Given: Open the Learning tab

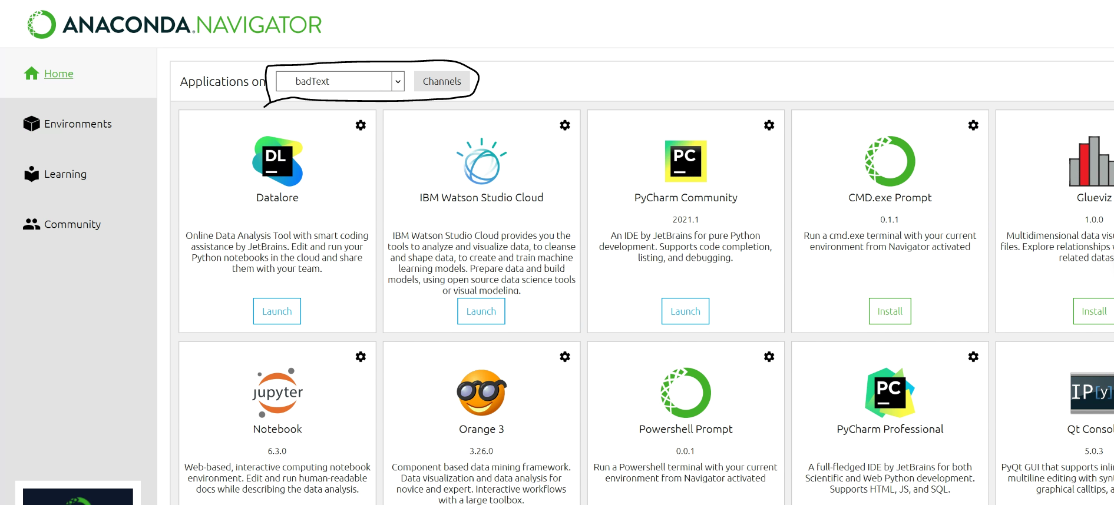Looking at the screenshot, I should coord(65,174).
